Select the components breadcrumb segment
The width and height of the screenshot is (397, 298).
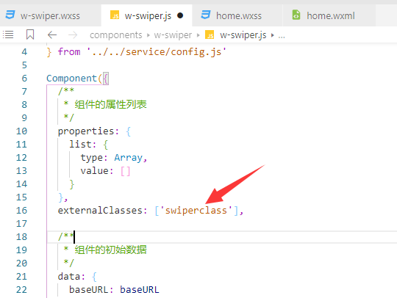(116, 35)
